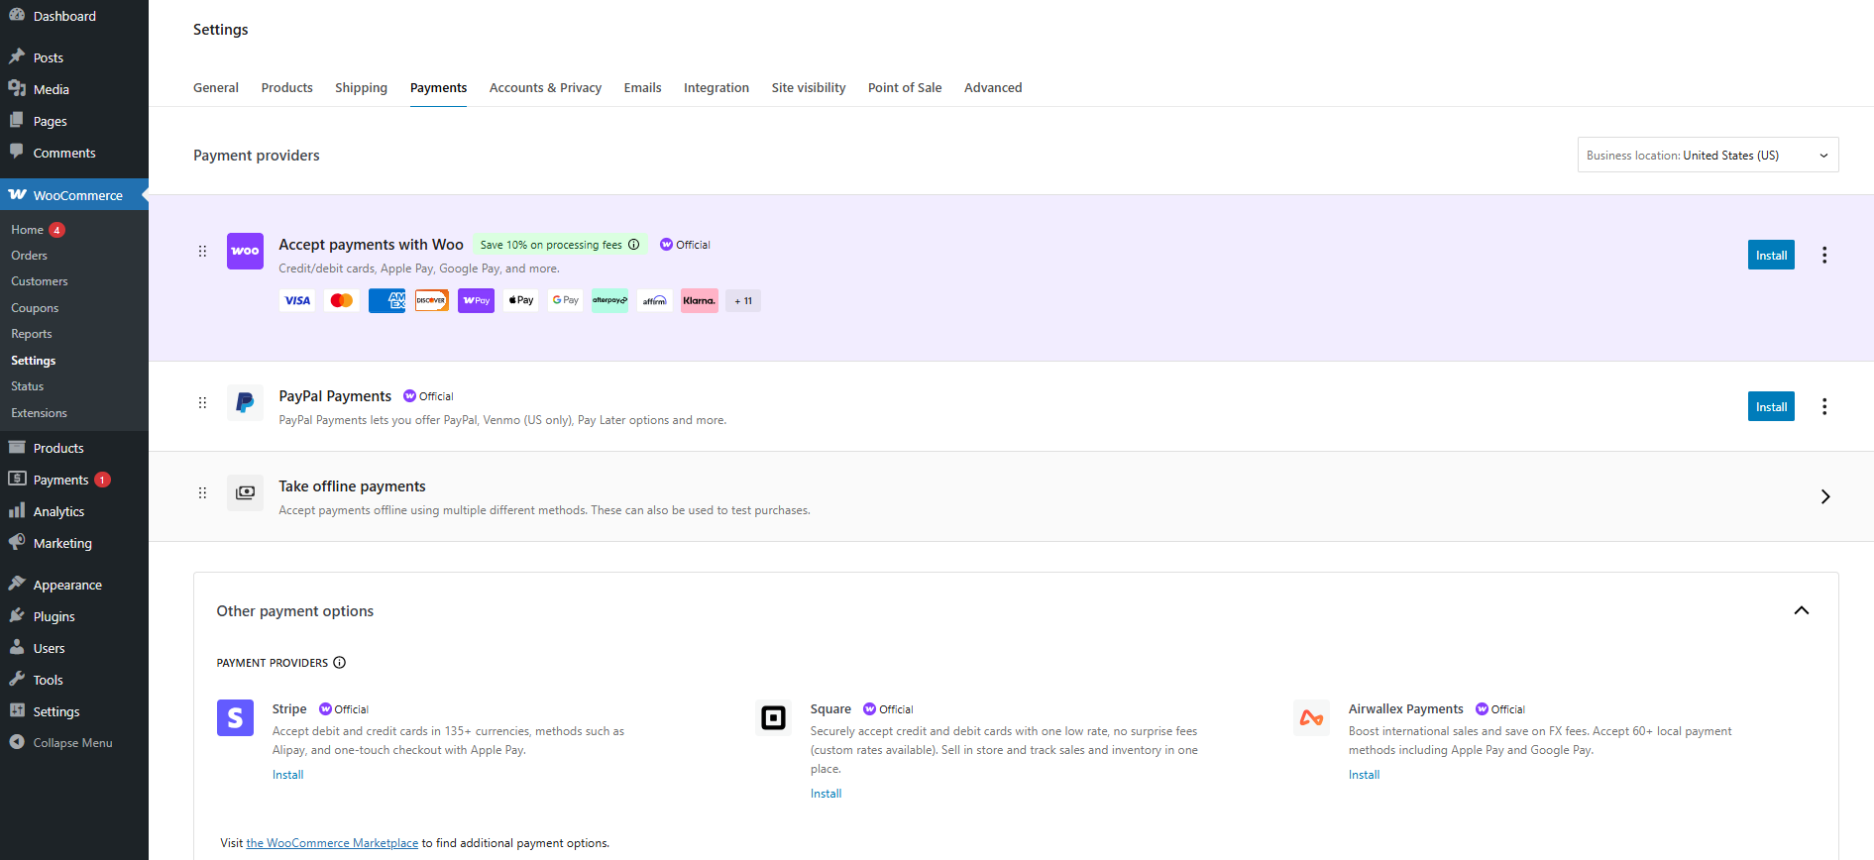The width and height of the screenshot is (1874, 860).
Task: Open the Dashboard menu icon
Action: (17, 15)
